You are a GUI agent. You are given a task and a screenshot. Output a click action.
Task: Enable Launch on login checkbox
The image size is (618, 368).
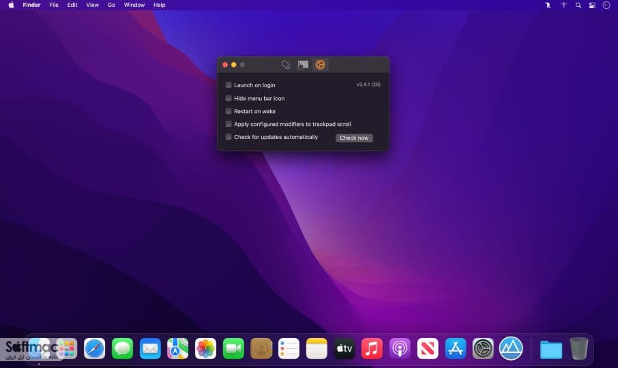(229, 85)
